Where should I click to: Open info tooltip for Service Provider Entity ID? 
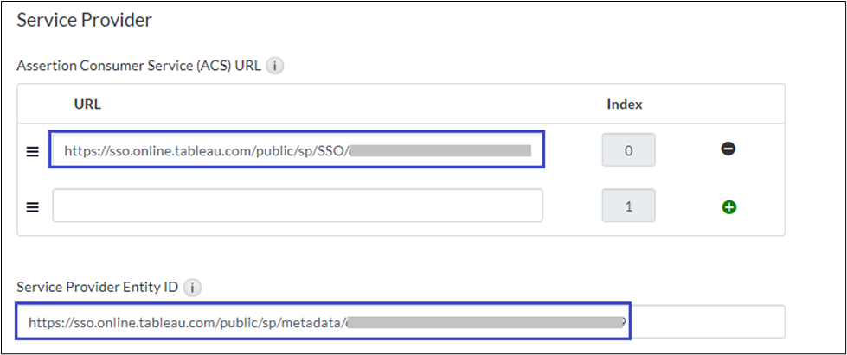[x=193, y=288]
